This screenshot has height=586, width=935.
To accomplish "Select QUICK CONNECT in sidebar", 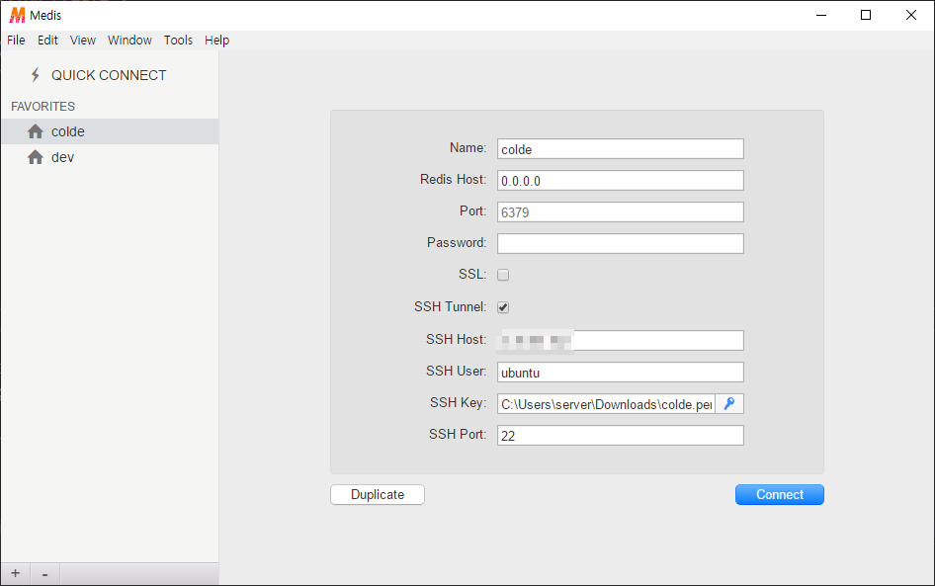I will tap(110, 75).
